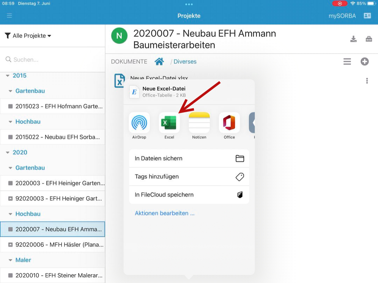
Task: Select In Dateien sichern
Action: pos(189,158)
